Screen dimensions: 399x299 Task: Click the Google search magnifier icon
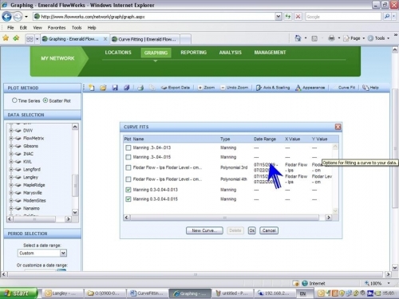387,17
